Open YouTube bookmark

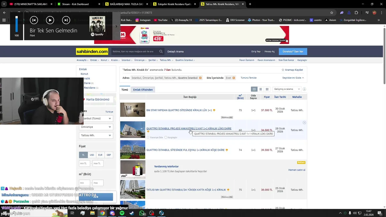(x=160, y=20)
